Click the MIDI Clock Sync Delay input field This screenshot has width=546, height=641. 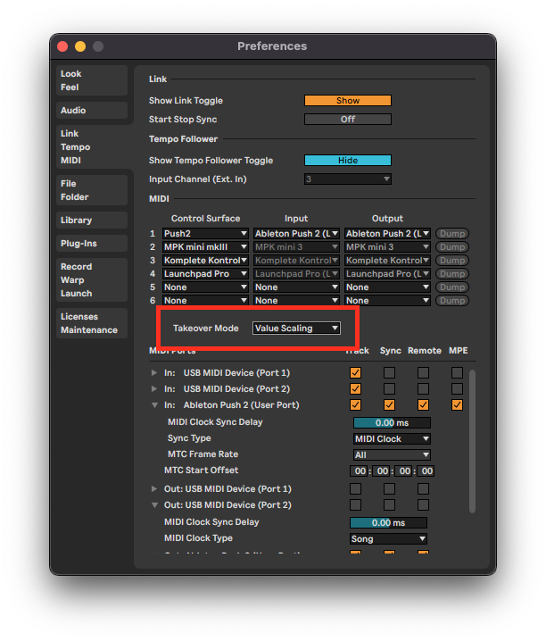[392, 422]
